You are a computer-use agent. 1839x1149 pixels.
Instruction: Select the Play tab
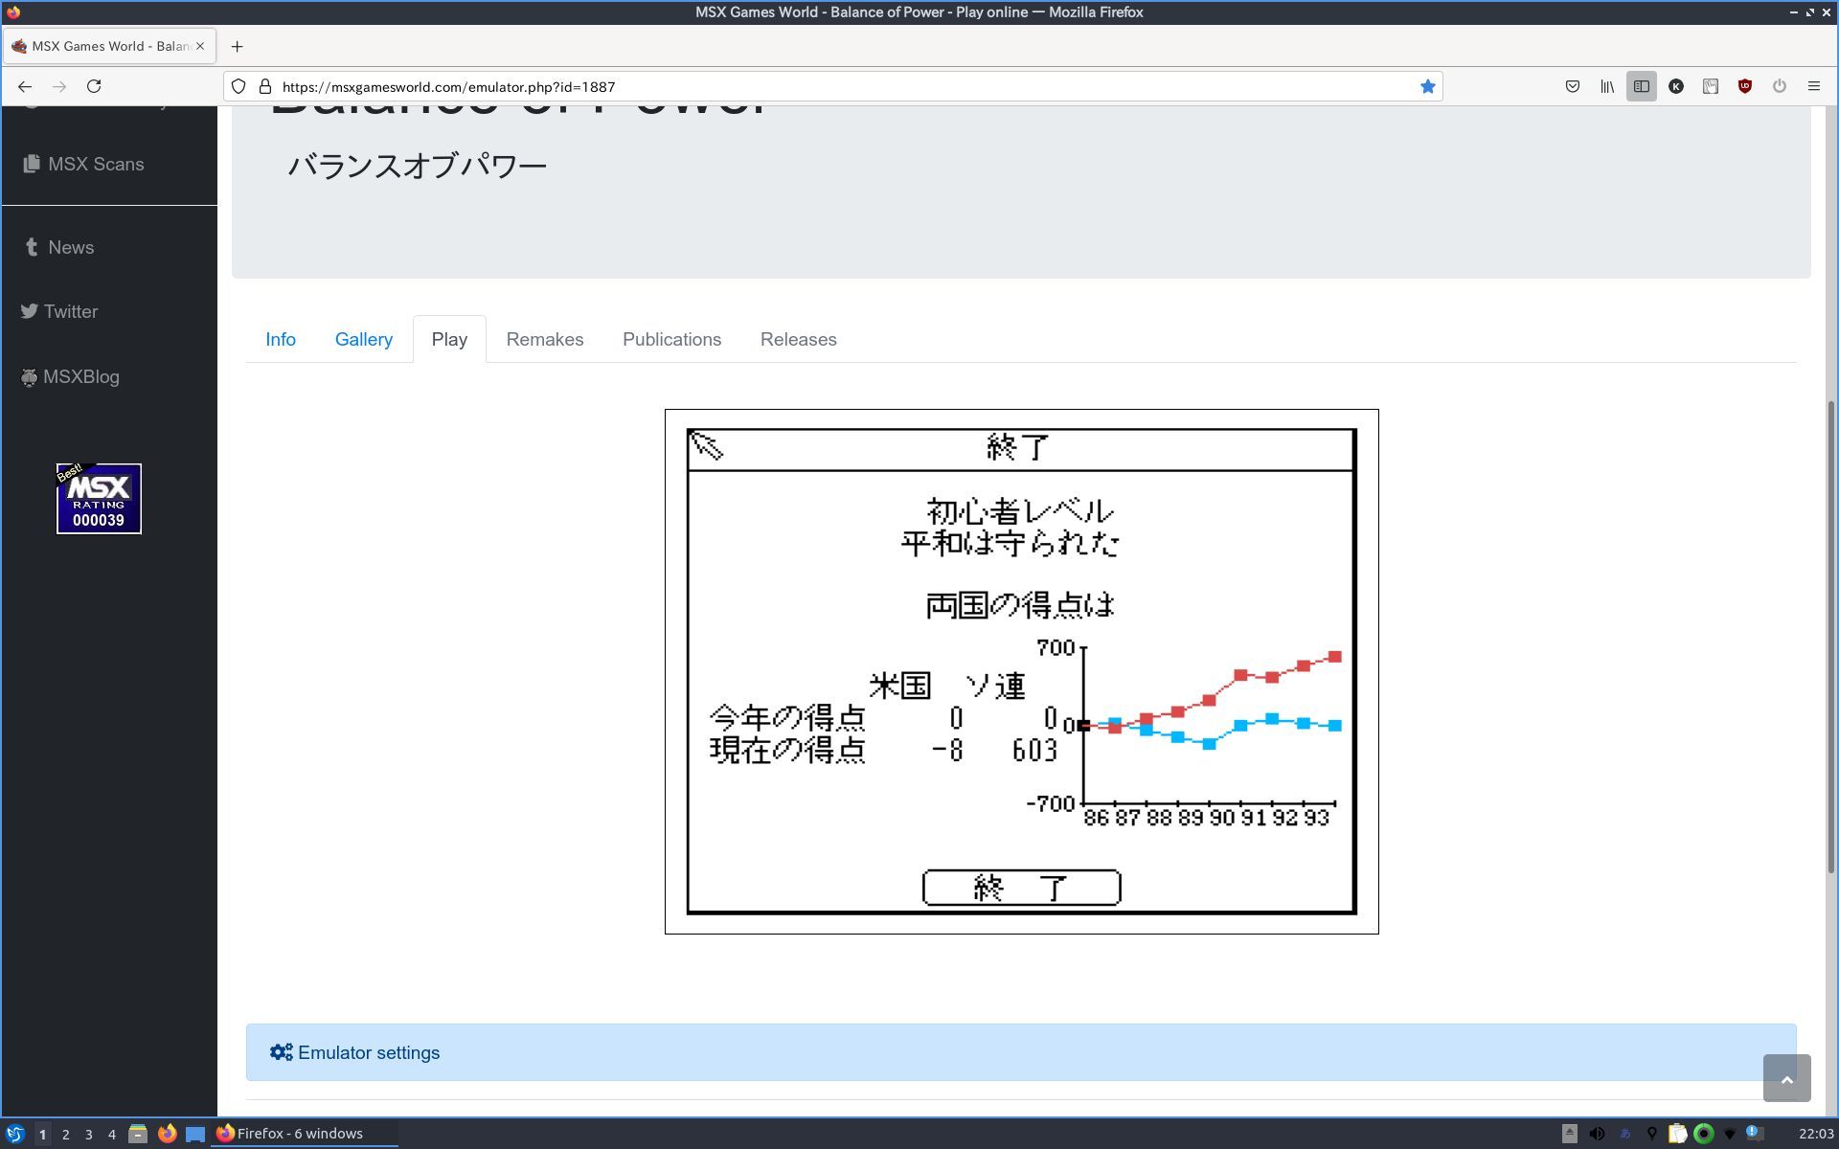click(x=449, y=339)
